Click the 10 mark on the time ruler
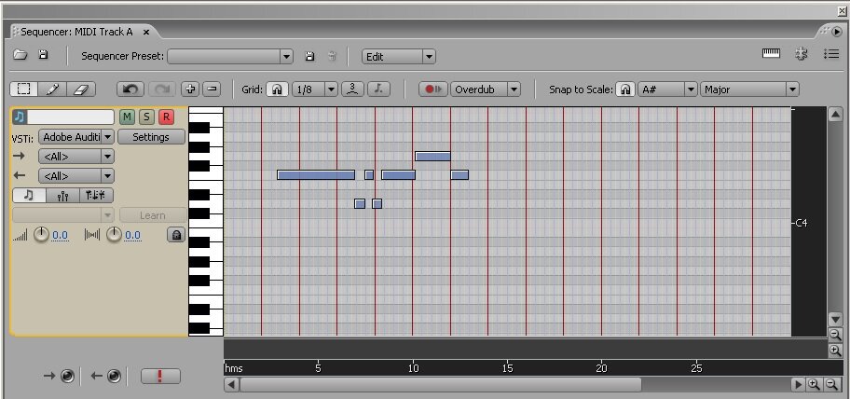Screen dimensions: 850x399 tap(413, 368)
